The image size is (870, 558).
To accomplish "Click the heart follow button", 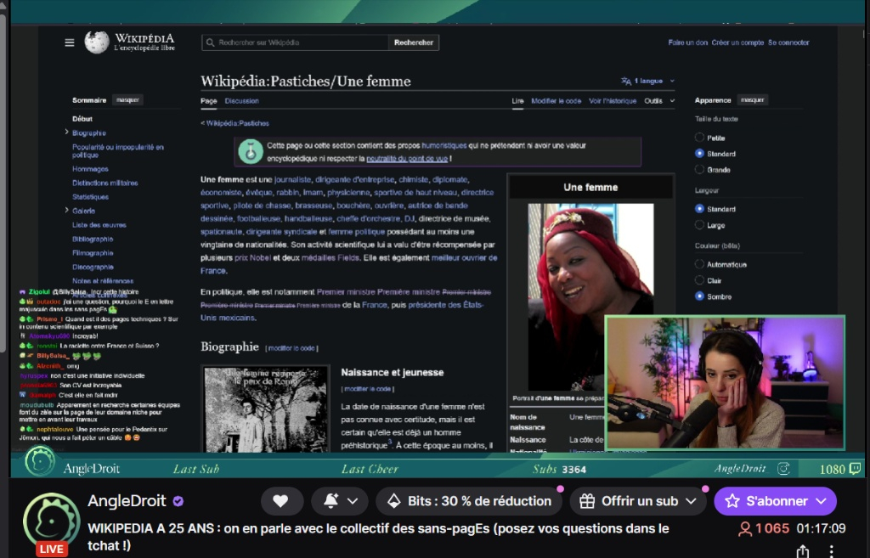I will point(281,501).
